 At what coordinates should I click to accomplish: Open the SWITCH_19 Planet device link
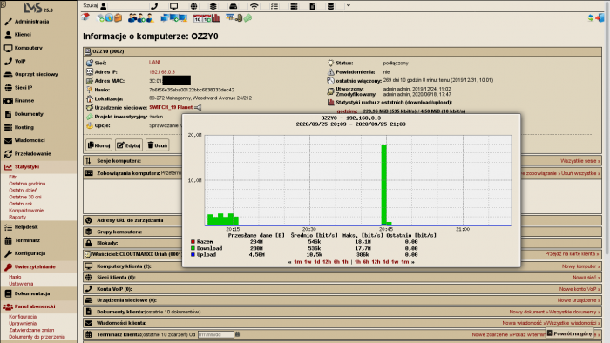click(171, 107)
